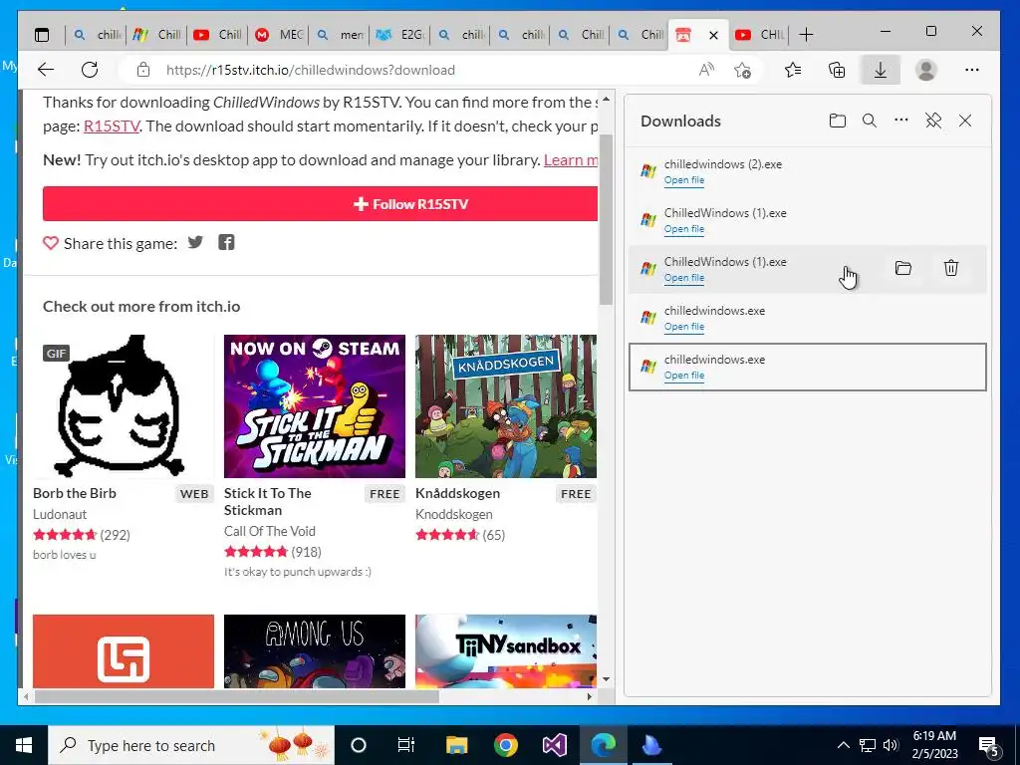The image size is (1020, 765).
Task: Click the browser Back arrow
Action: pyautogui.click(x=46, y=70)
